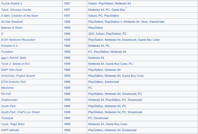
Task: Open the Machines game link
Action: coord(7,88)
